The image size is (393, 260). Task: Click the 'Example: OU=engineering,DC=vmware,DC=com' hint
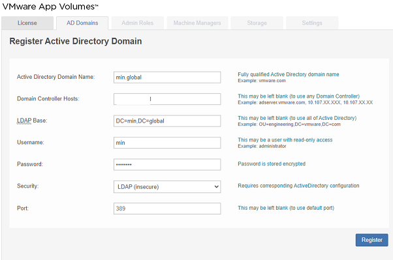click(289, 124)
